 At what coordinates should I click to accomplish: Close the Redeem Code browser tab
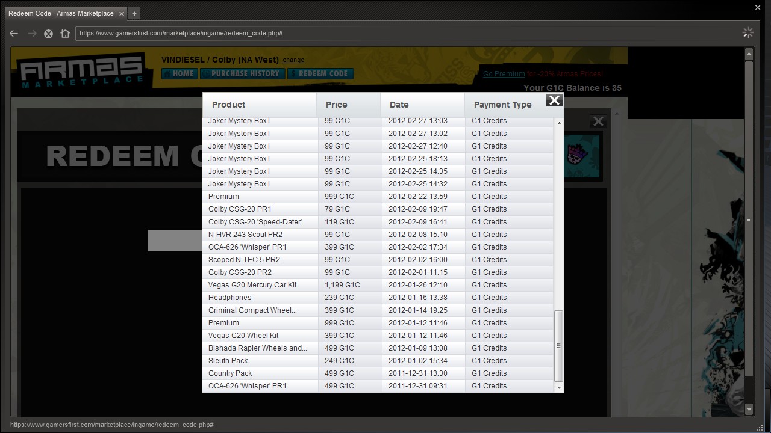pos(122,13)
